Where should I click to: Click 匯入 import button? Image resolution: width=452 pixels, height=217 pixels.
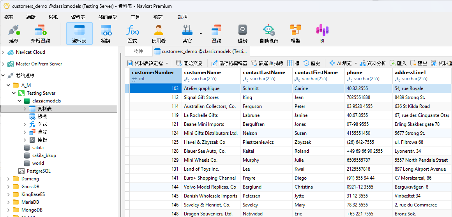pyautogui.click(x=398, y=63)
